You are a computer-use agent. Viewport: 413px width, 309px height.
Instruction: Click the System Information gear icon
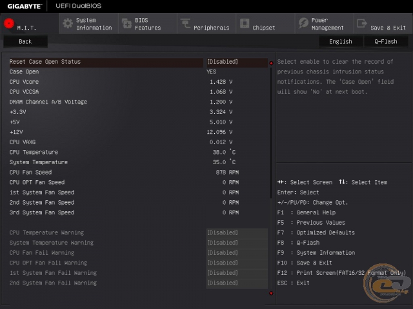(67, 23)
